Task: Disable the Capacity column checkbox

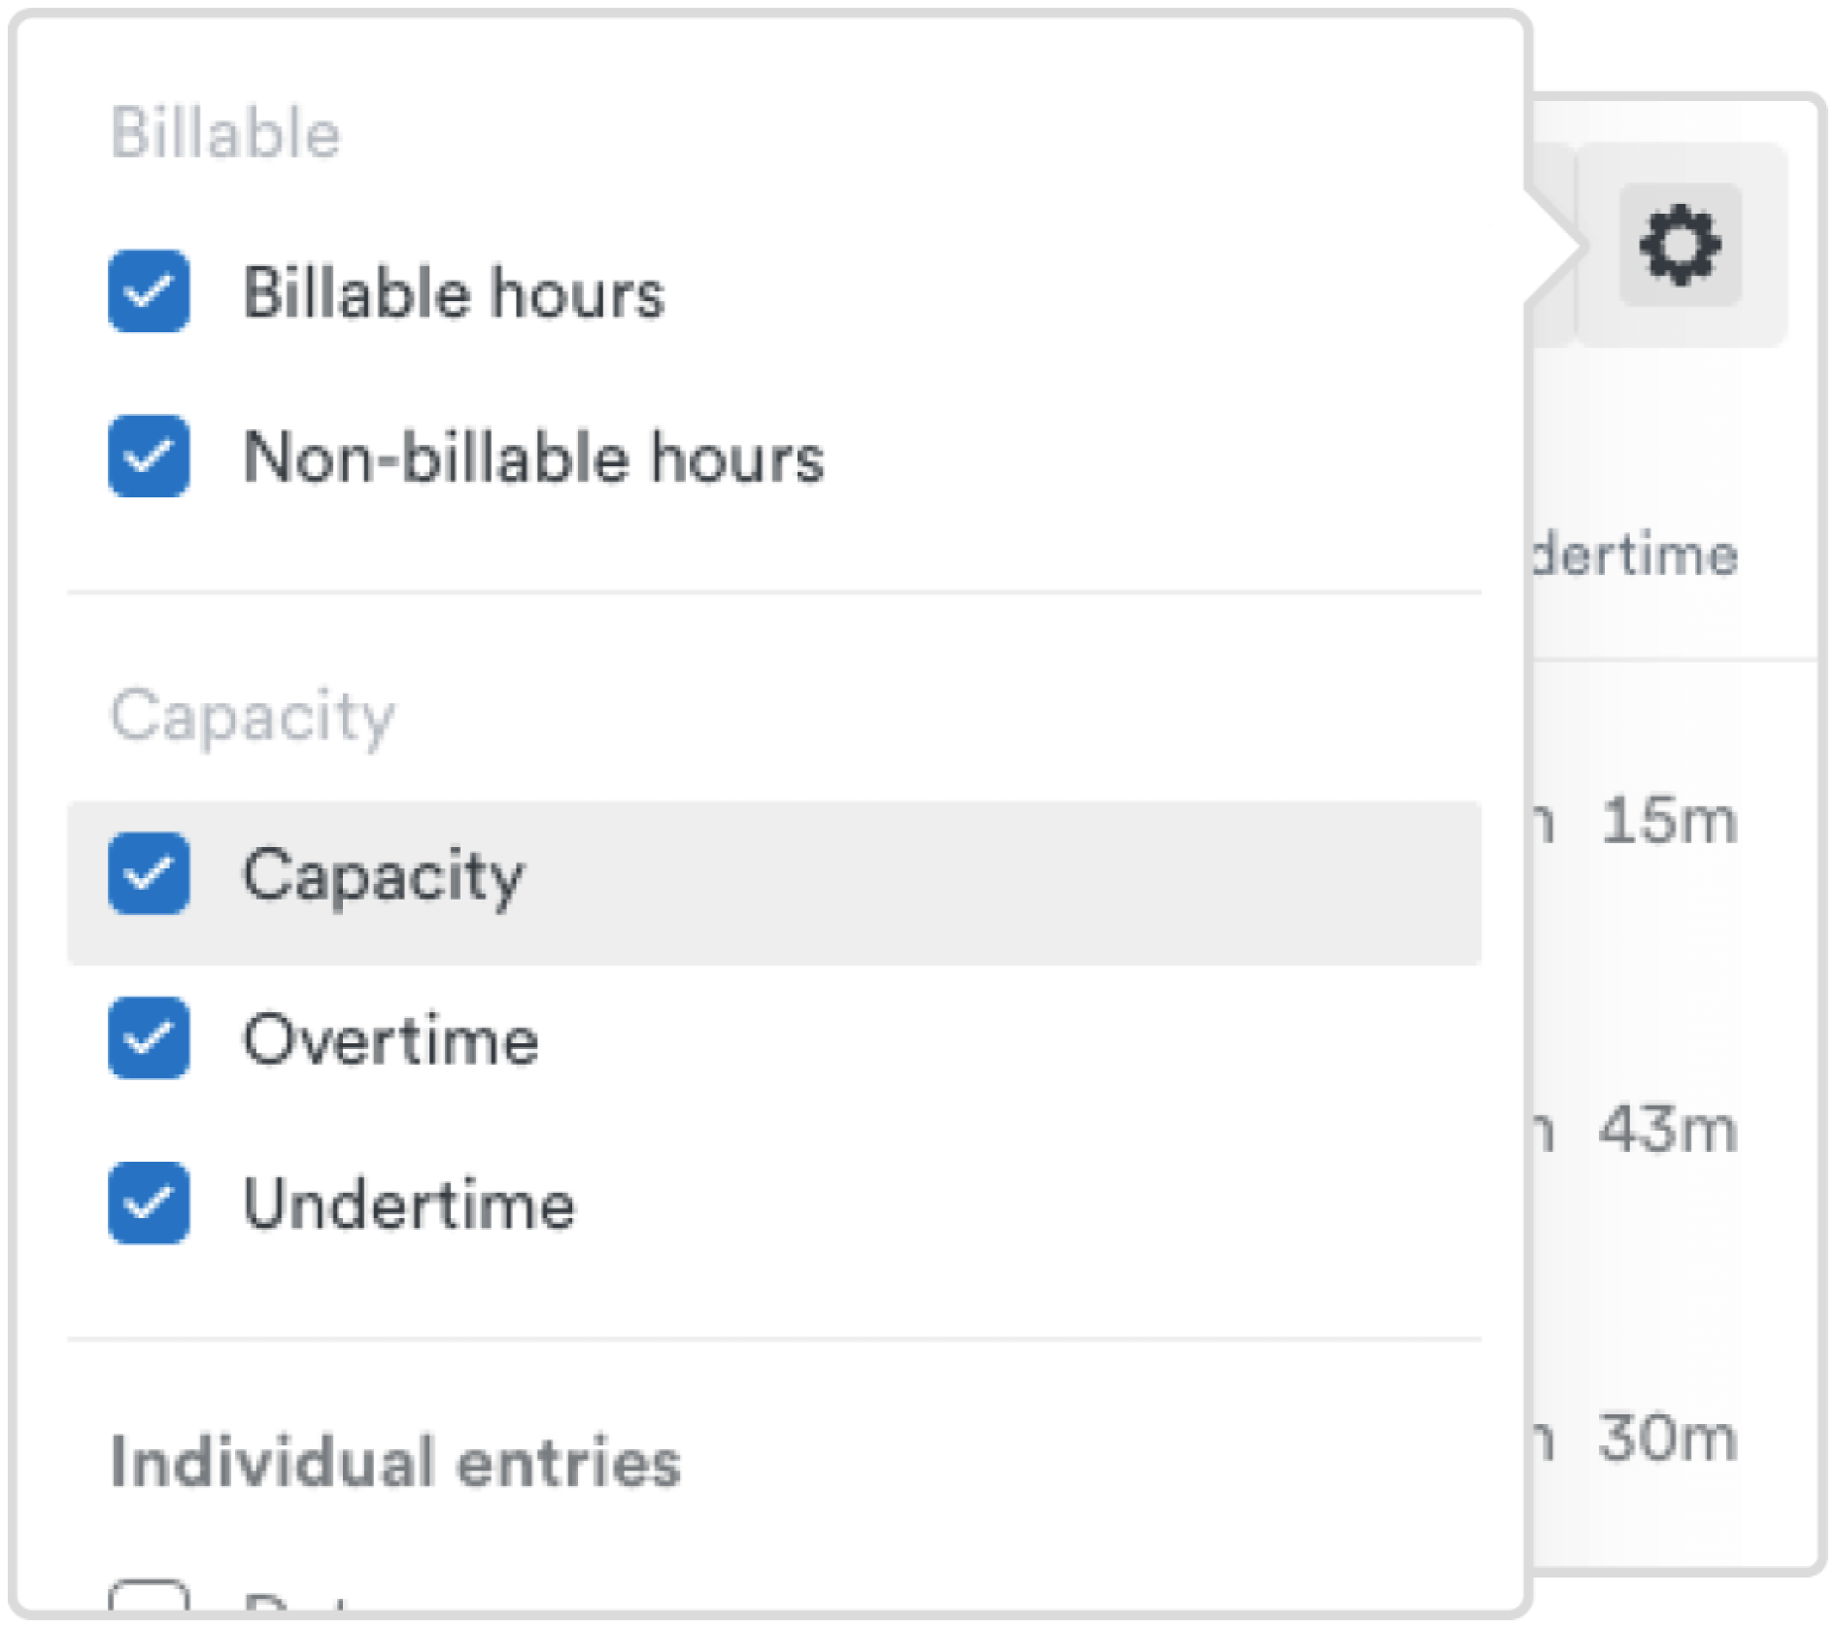Action: coord(149,874)
